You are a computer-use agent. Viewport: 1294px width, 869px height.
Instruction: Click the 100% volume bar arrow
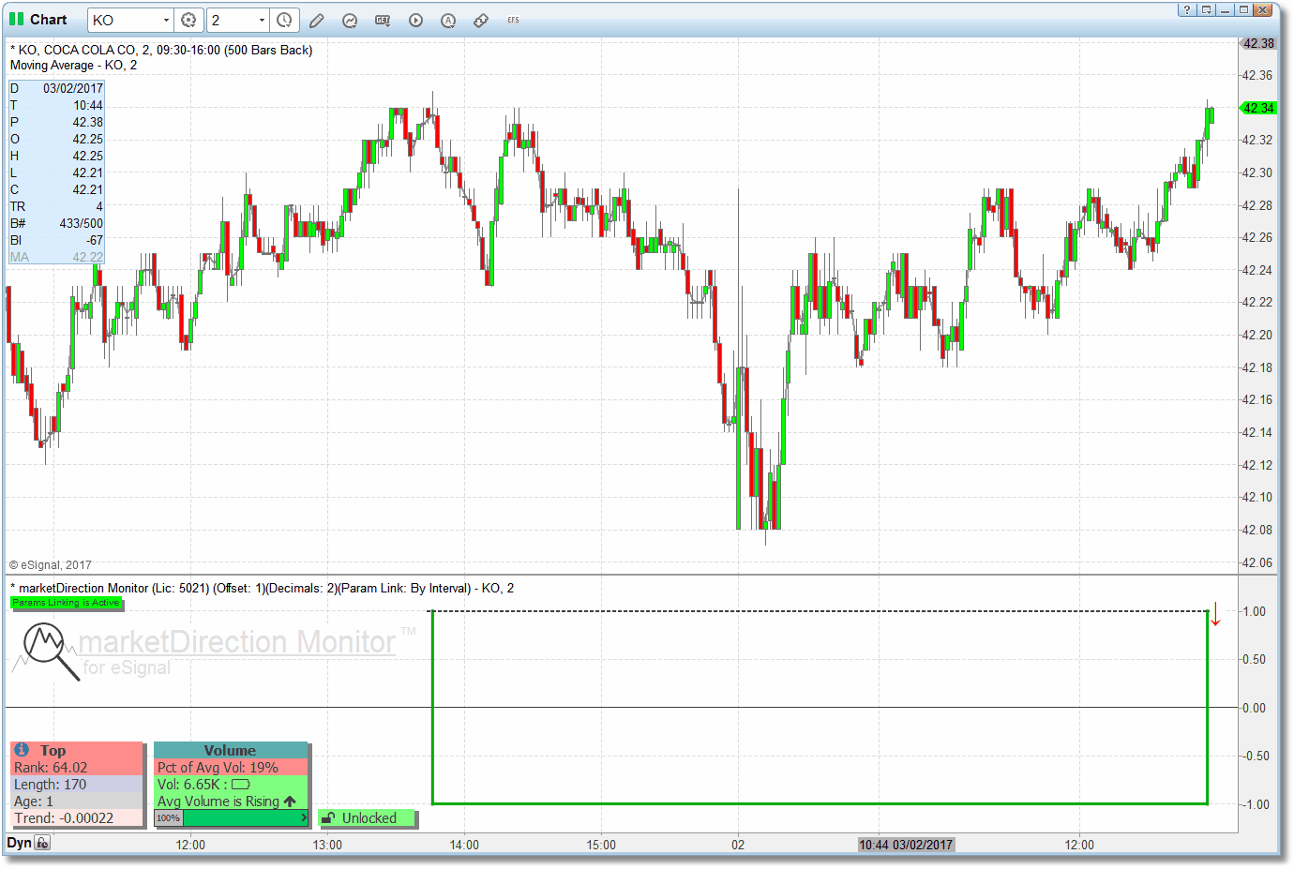(x=304, y=818)
